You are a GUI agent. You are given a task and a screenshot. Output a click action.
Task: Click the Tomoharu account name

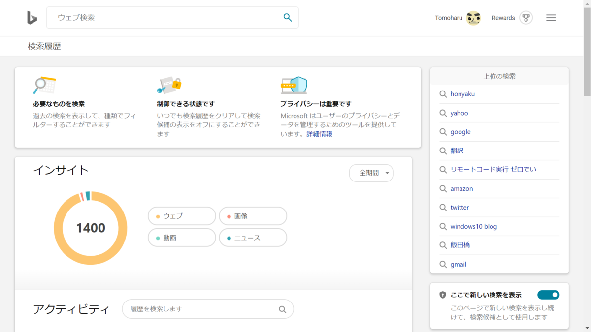point(449,18)
